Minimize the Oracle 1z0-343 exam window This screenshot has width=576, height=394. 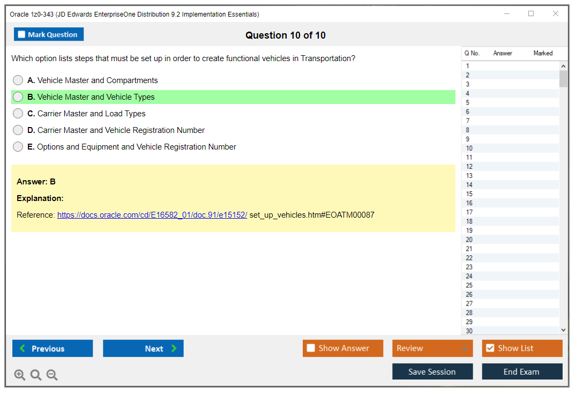pyautogui.click(x=507, y=13)
